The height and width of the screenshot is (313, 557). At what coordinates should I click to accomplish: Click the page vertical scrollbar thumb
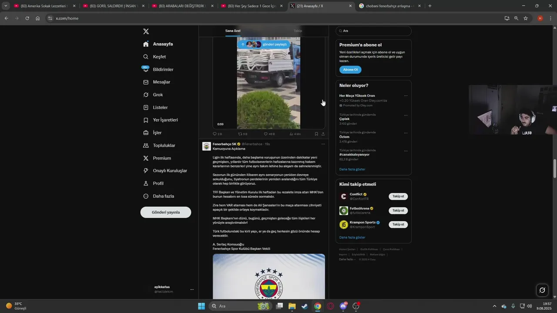(x=555, y=168)
